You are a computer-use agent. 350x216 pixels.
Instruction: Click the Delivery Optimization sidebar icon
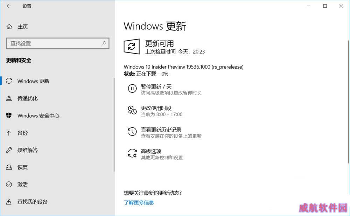[x=9, y=98]
